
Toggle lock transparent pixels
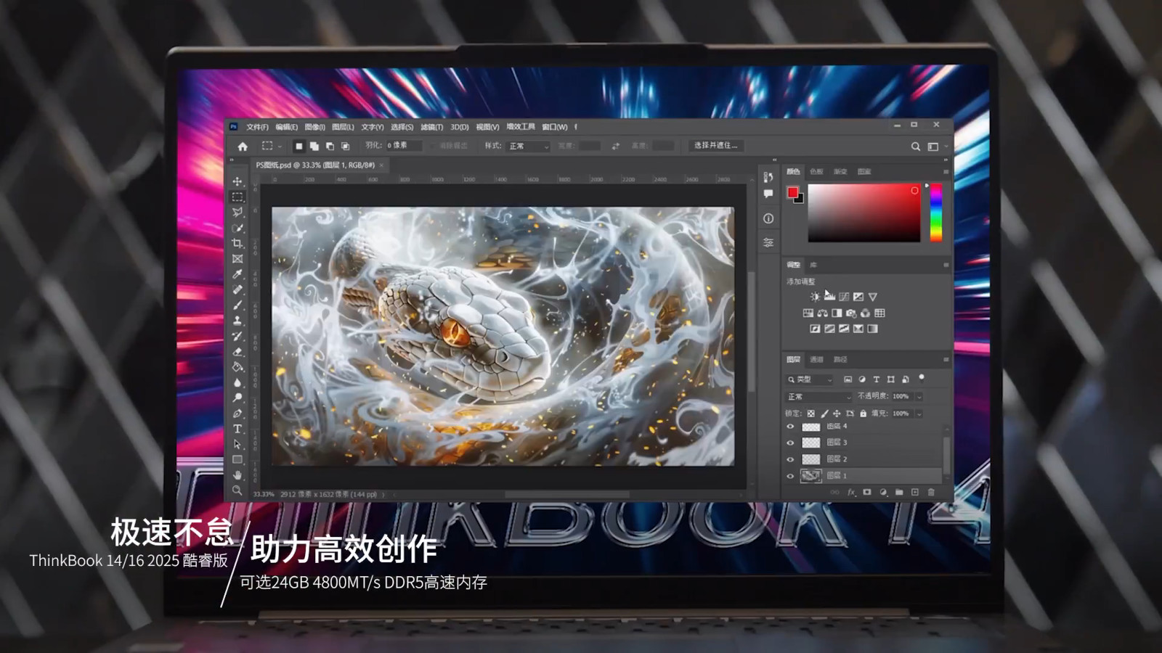(x=811, y=414)
